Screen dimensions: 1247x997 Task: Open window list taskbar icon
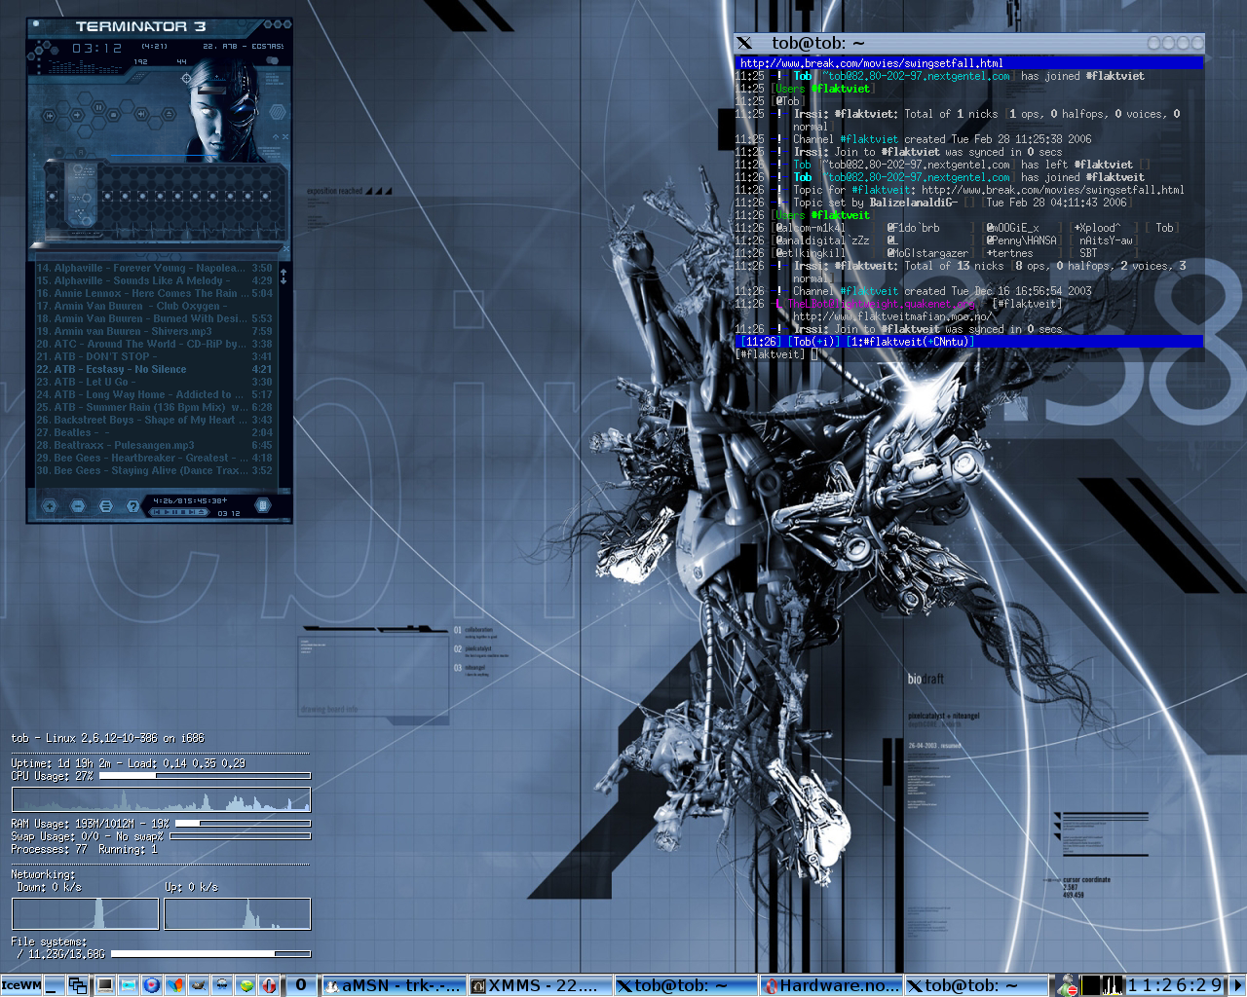click(78, 985)
